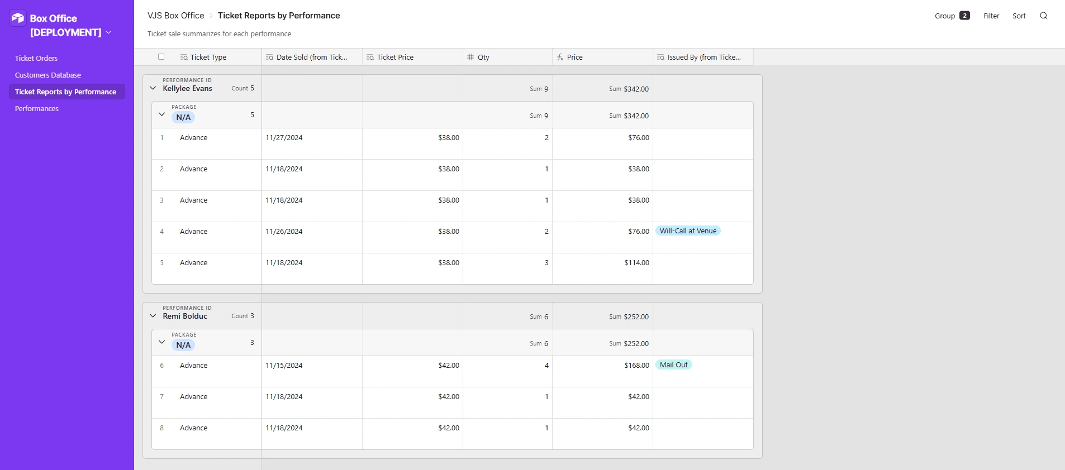Screen dimensions: 1065x470
Task: Click the VJS Box Office breadcrumb
Action: (x=176, y=16)
